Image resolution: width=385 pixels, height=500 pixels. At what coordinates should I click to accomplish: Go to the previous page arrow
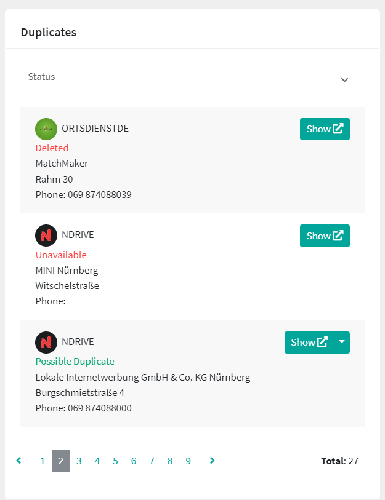pyautogui.click(x=19, y=461)
